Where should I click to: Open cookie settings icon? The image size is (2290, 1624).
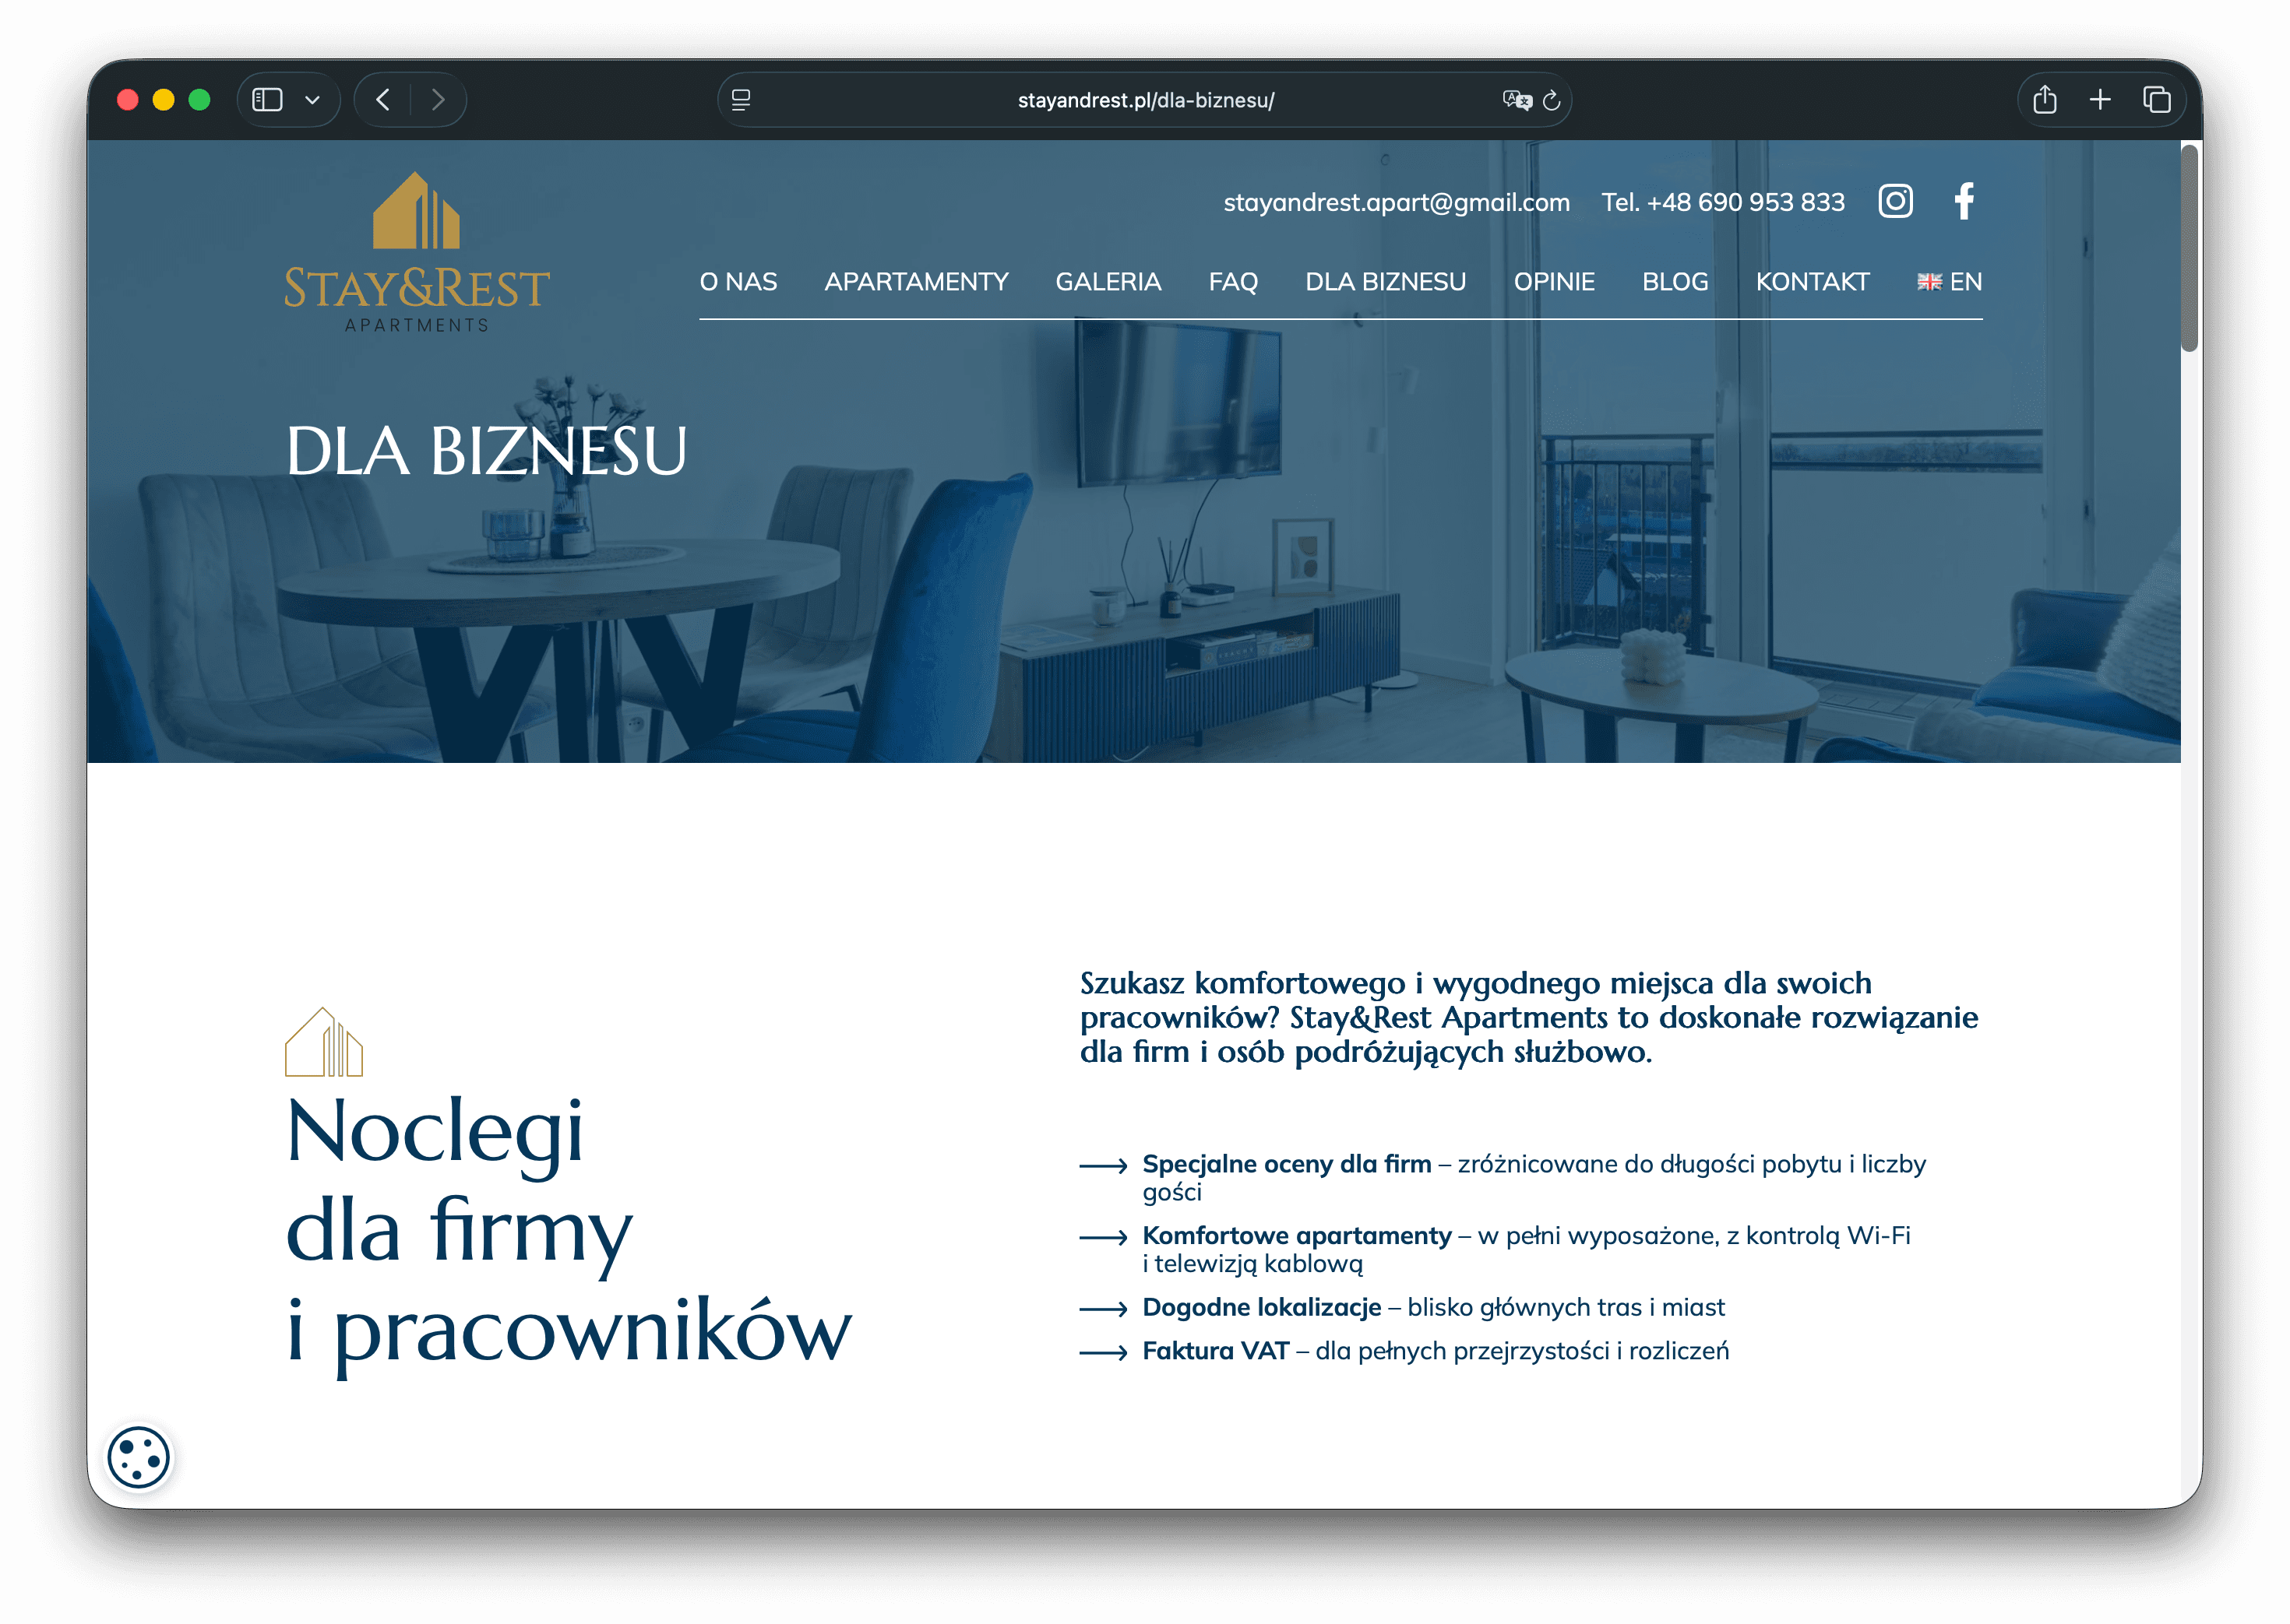139,1457
